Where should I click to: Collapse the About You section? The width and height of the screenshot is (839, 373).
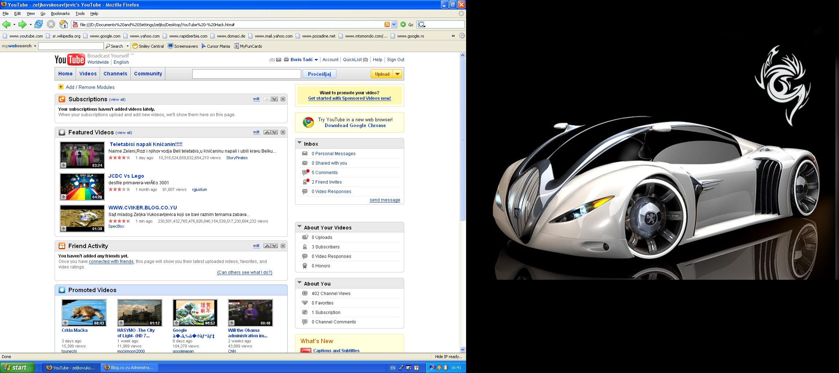[299, 283]
